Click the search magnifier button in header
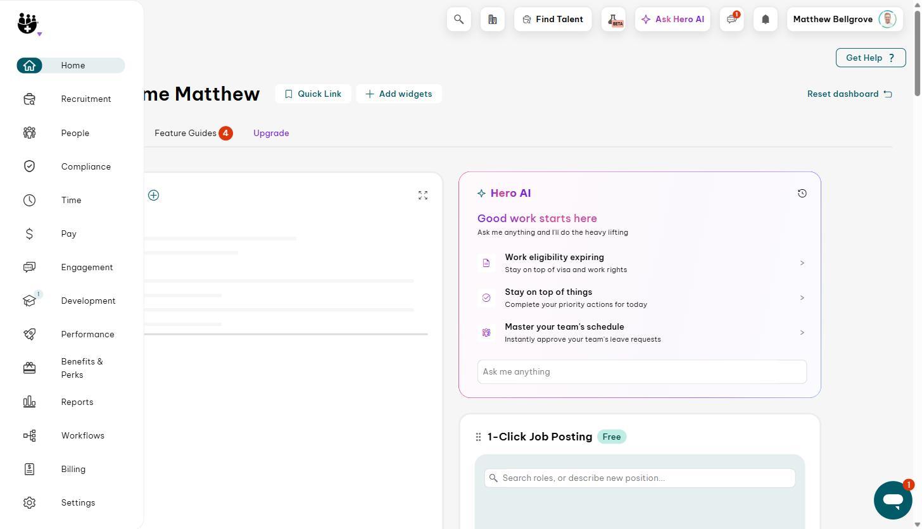 [459, 20]
